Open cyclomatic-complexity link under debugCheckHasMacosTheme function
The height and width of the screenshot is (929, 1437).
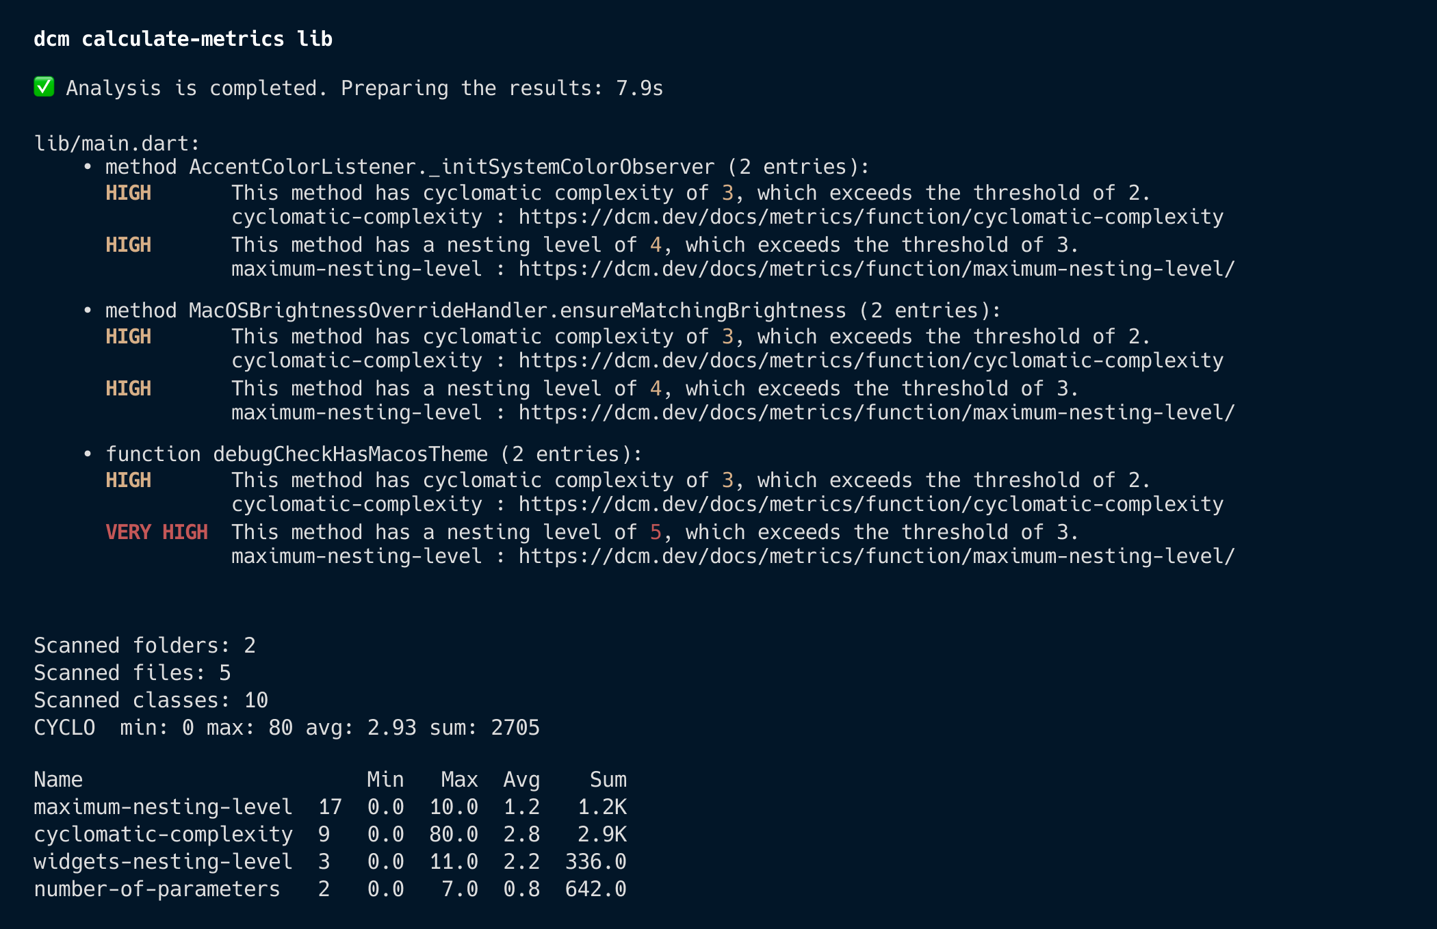click(870, 505)
